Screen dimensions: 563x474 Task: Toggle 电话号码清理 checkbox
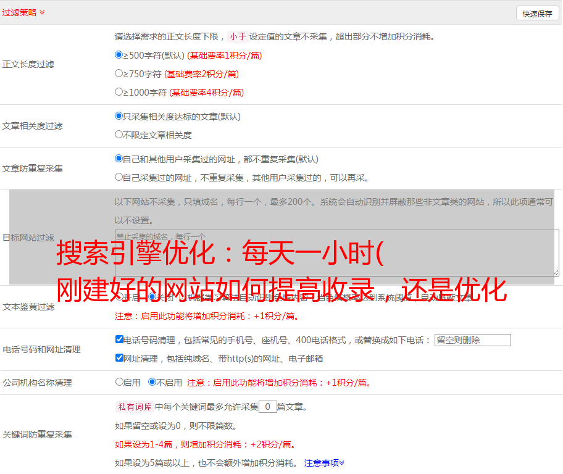[x=119, y=339]
